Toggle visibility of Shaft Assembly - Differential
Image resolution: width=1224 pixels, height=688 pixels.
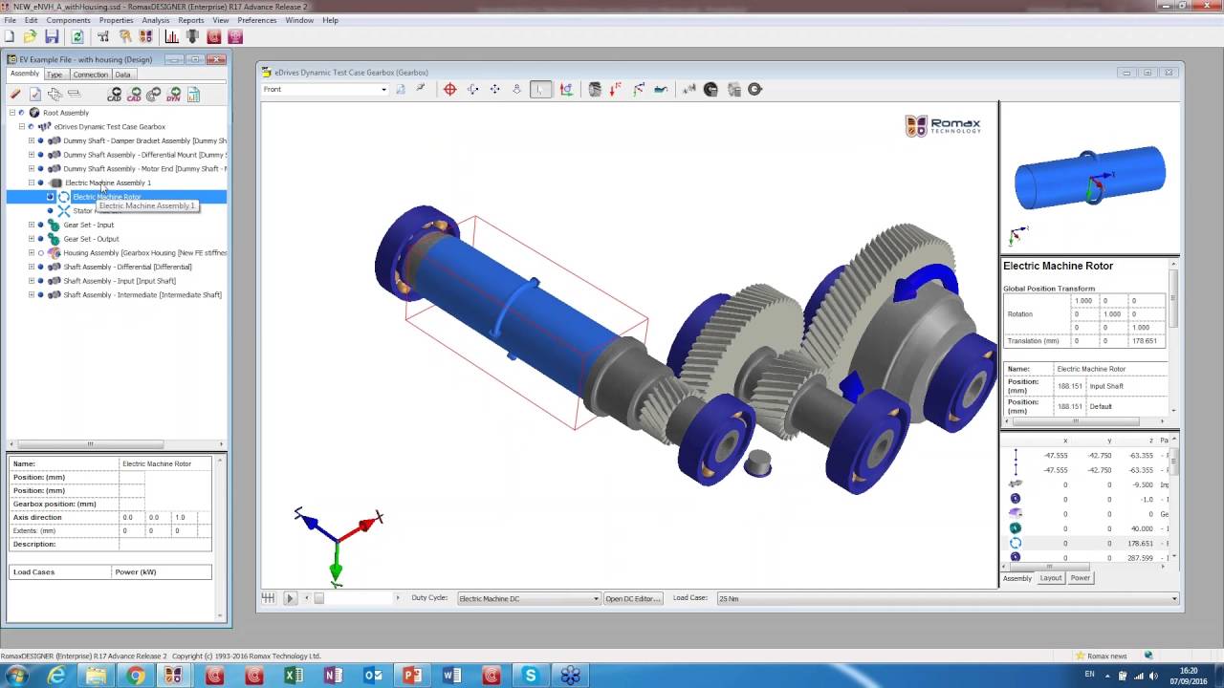coord(40,267)
